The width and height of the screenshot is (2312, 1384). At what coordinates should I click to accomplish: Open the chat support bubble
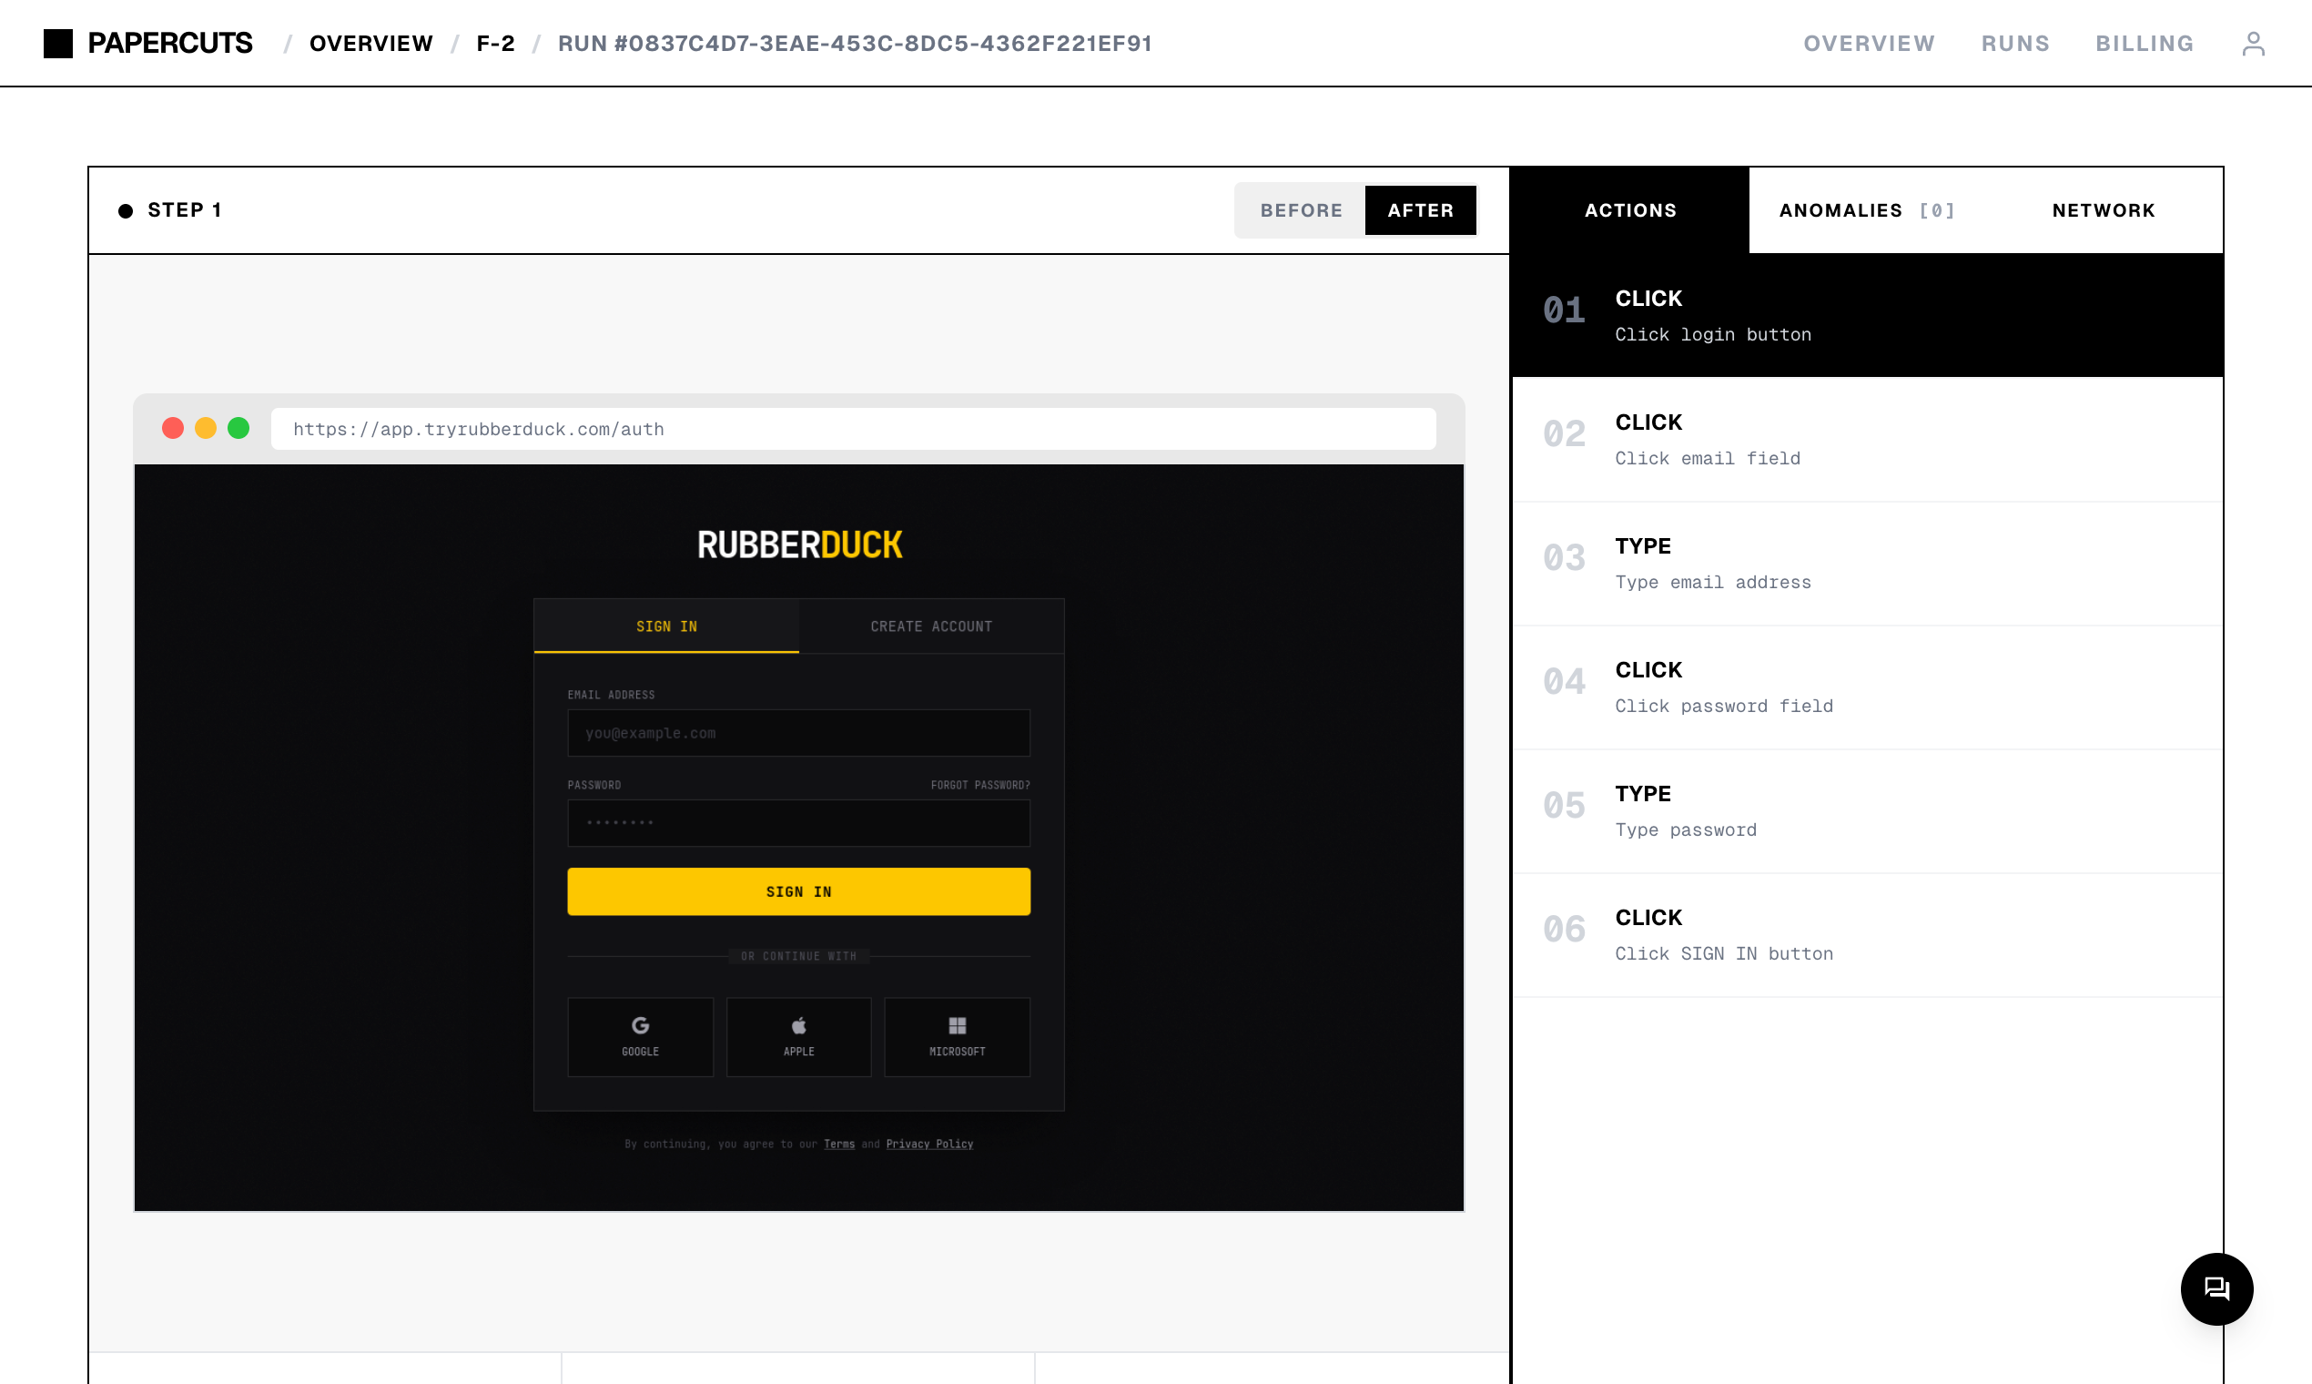point(2216,1288)
